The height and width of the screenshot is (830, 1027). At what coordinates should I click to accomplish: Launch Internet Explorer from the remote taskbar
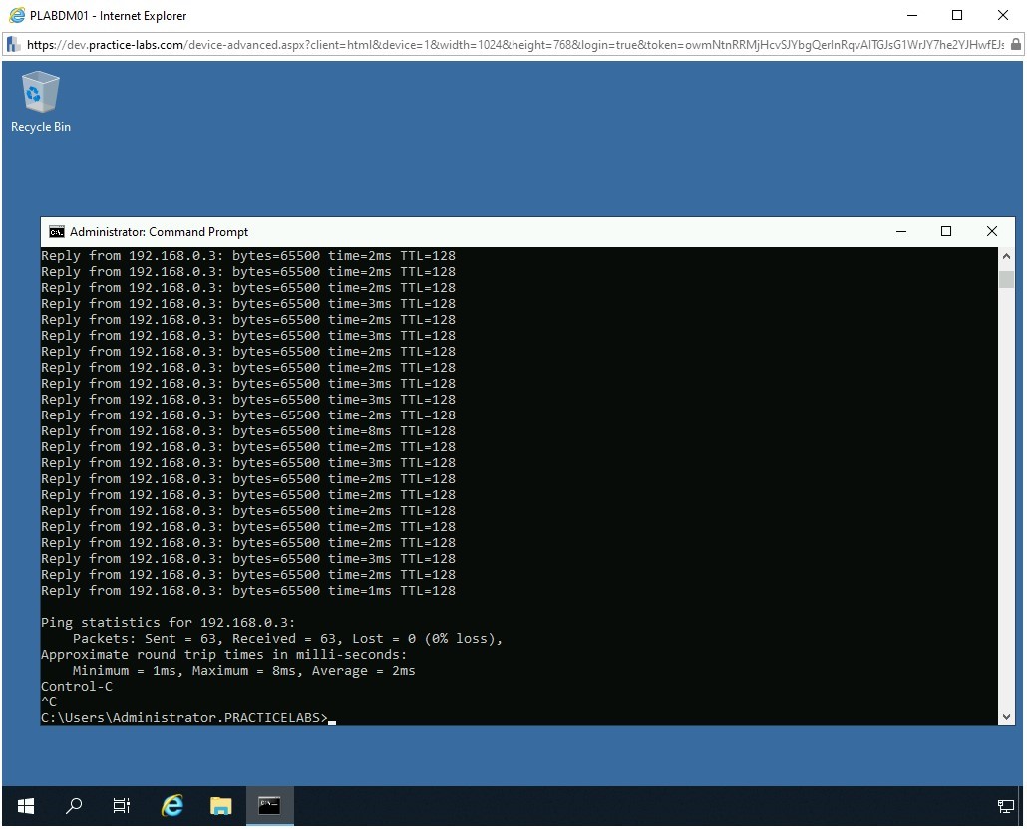pyautogui.click(x=172, y=806)
